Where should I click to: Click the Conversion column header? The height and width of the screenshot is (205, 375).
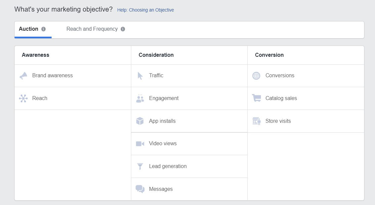(269, 55)
